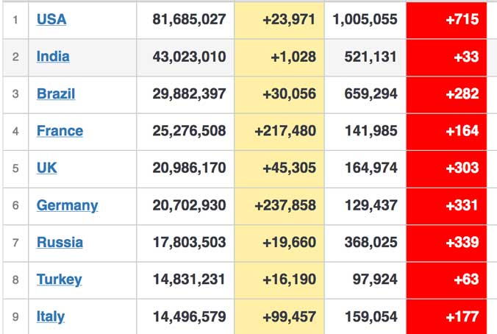Open the Germany country link

[x=67, y=205]
